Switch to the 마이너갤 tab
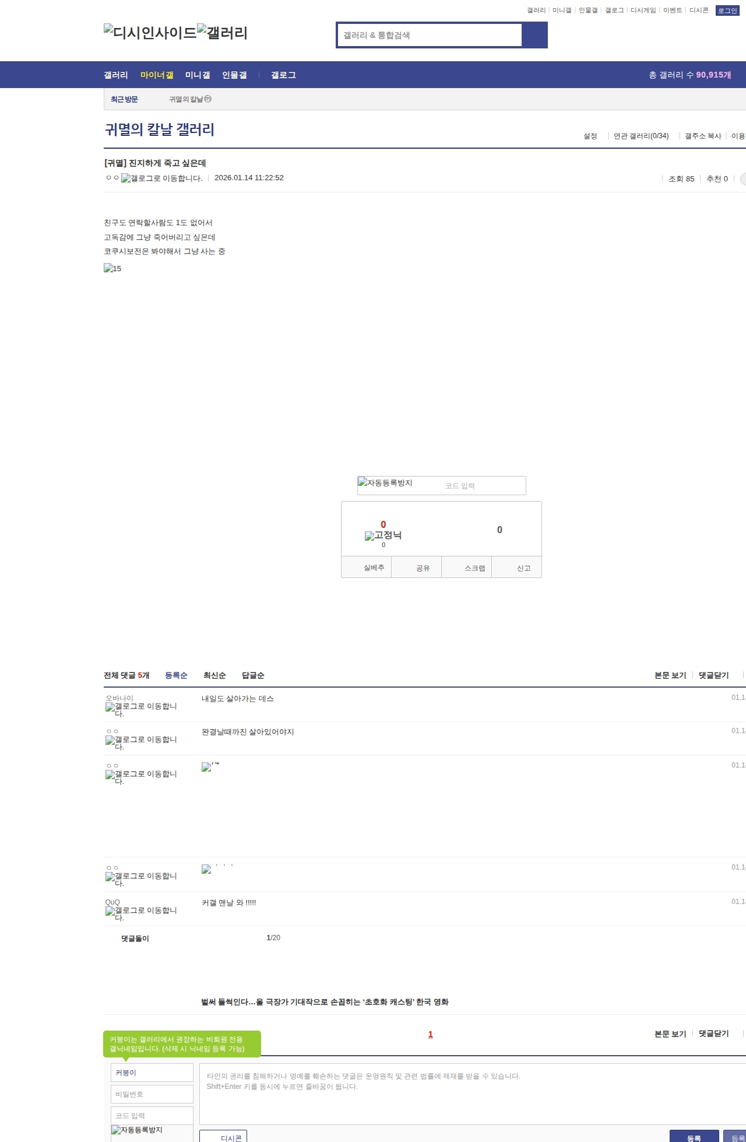Viewport: 746px width, 1142px height. coord(157,75)
